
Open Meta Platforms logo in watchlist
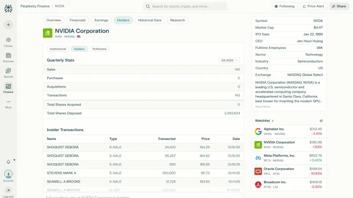(x=258, y=158)
